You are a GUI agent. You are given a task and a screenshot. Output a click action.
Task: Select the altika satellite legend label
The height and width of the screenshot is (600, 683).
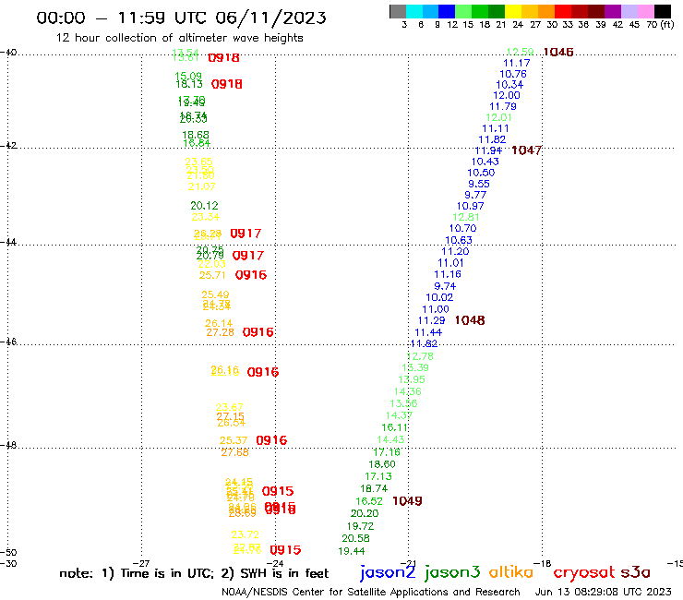(511, 572)
